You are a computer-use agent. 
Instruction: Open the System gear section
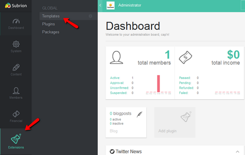pyautogui.click(x=16, y=46)
